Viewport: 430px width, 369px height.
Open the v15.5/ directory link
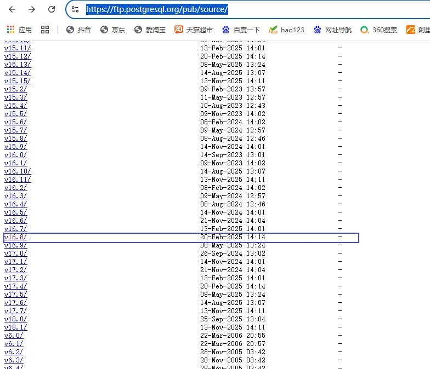[x=15, y=114]
